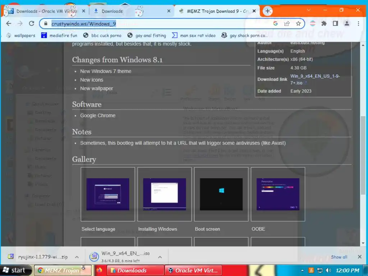This screenshot has height=276, width=368.
Task: Click the Notes section heading
Action: click(x=82, y=132)
